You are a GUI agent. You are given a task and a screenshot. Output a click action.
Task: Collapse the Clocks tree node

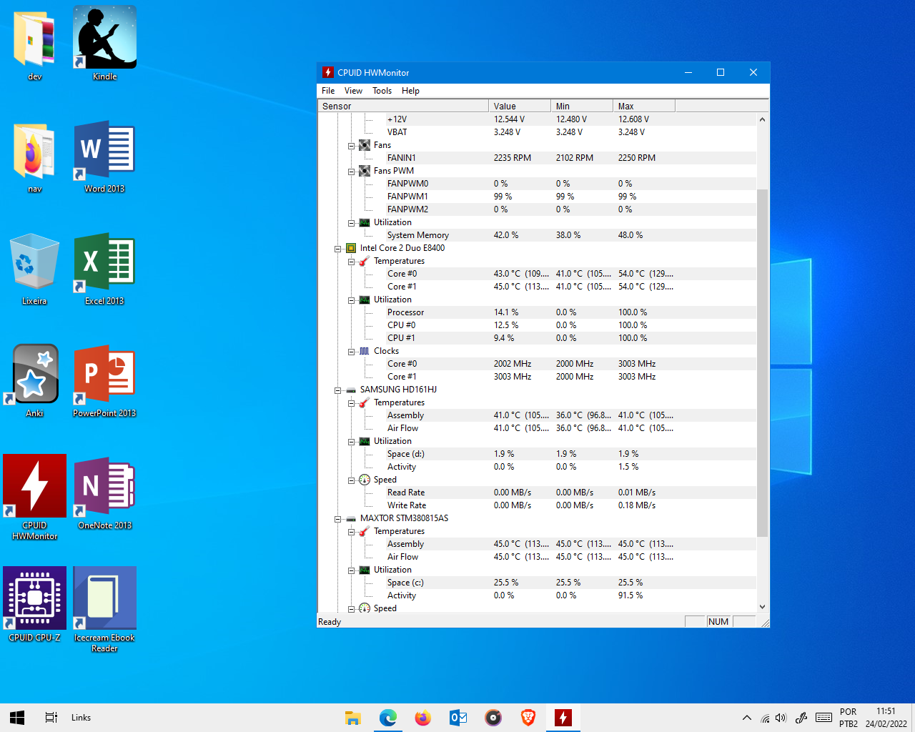352,352
